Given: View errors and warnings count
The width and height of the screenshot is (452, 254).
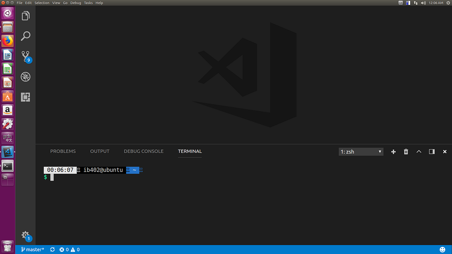Looking at the screenshot, I should pyautogui.click(x=69, y=249).
